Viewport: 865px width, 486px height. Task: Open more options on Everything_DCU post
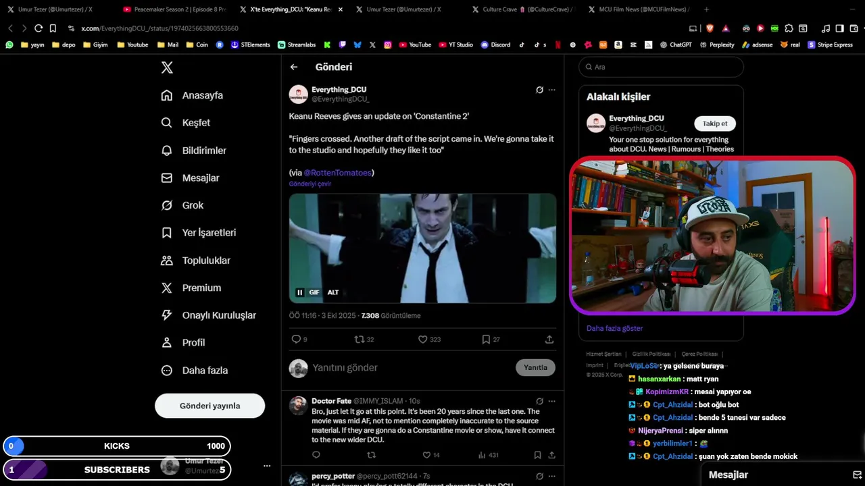pos(551,90)
